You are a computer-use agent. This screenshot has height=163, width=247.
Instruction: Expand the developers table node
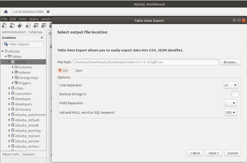pos(9,104)
